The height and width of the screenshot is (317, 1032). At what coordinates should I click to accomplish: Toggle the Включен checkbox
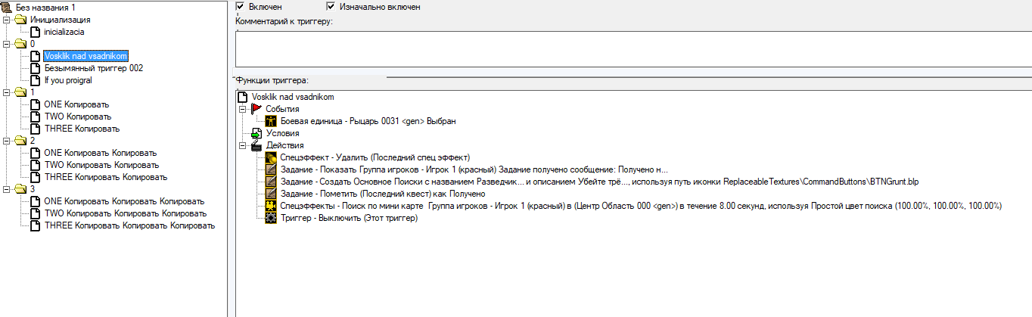[x=241, y=6]
